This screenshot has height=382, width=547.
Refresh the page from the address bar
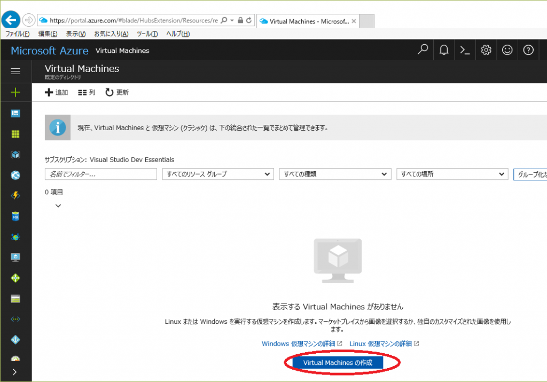coord(249,20)
